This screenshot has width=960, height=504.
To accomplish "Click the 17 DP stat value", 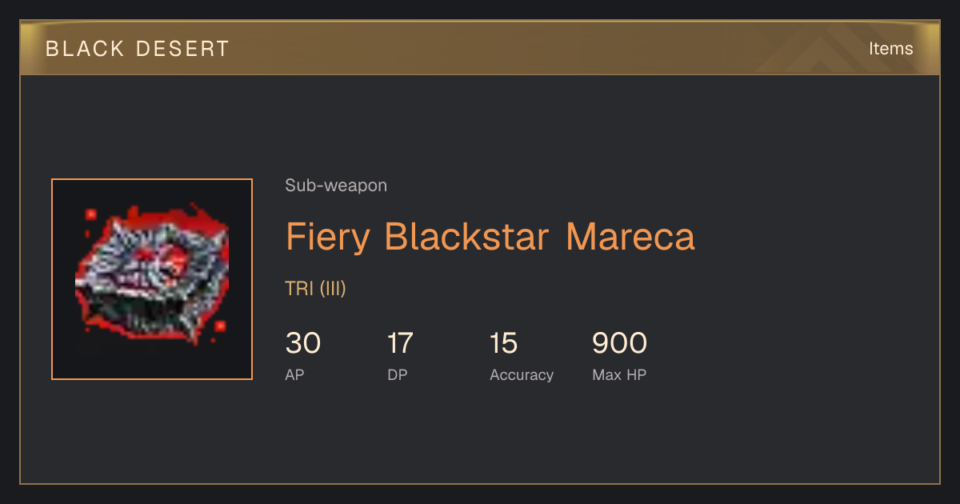I will 400,343.
